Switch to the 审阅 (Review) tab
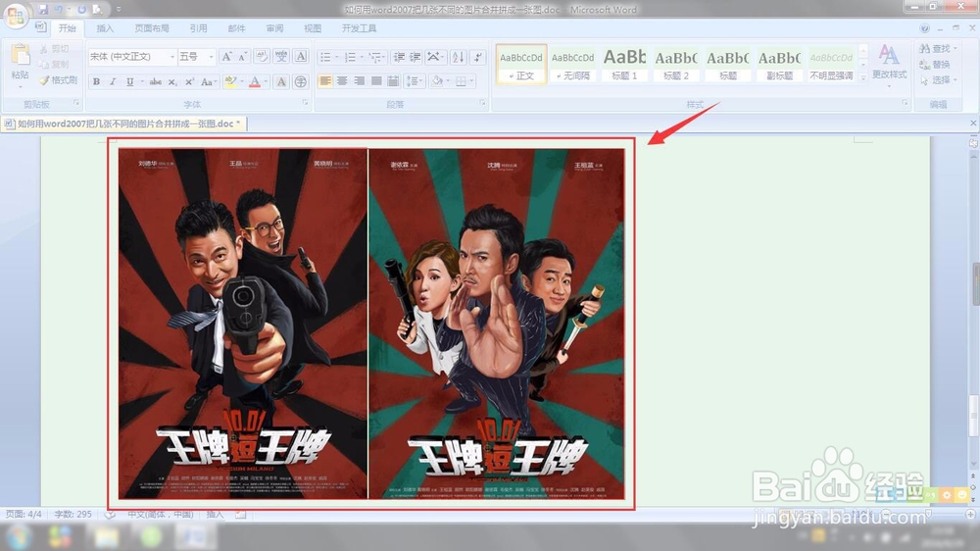Image resolution: width=980 pixels, height=551 pixels. 274,28
